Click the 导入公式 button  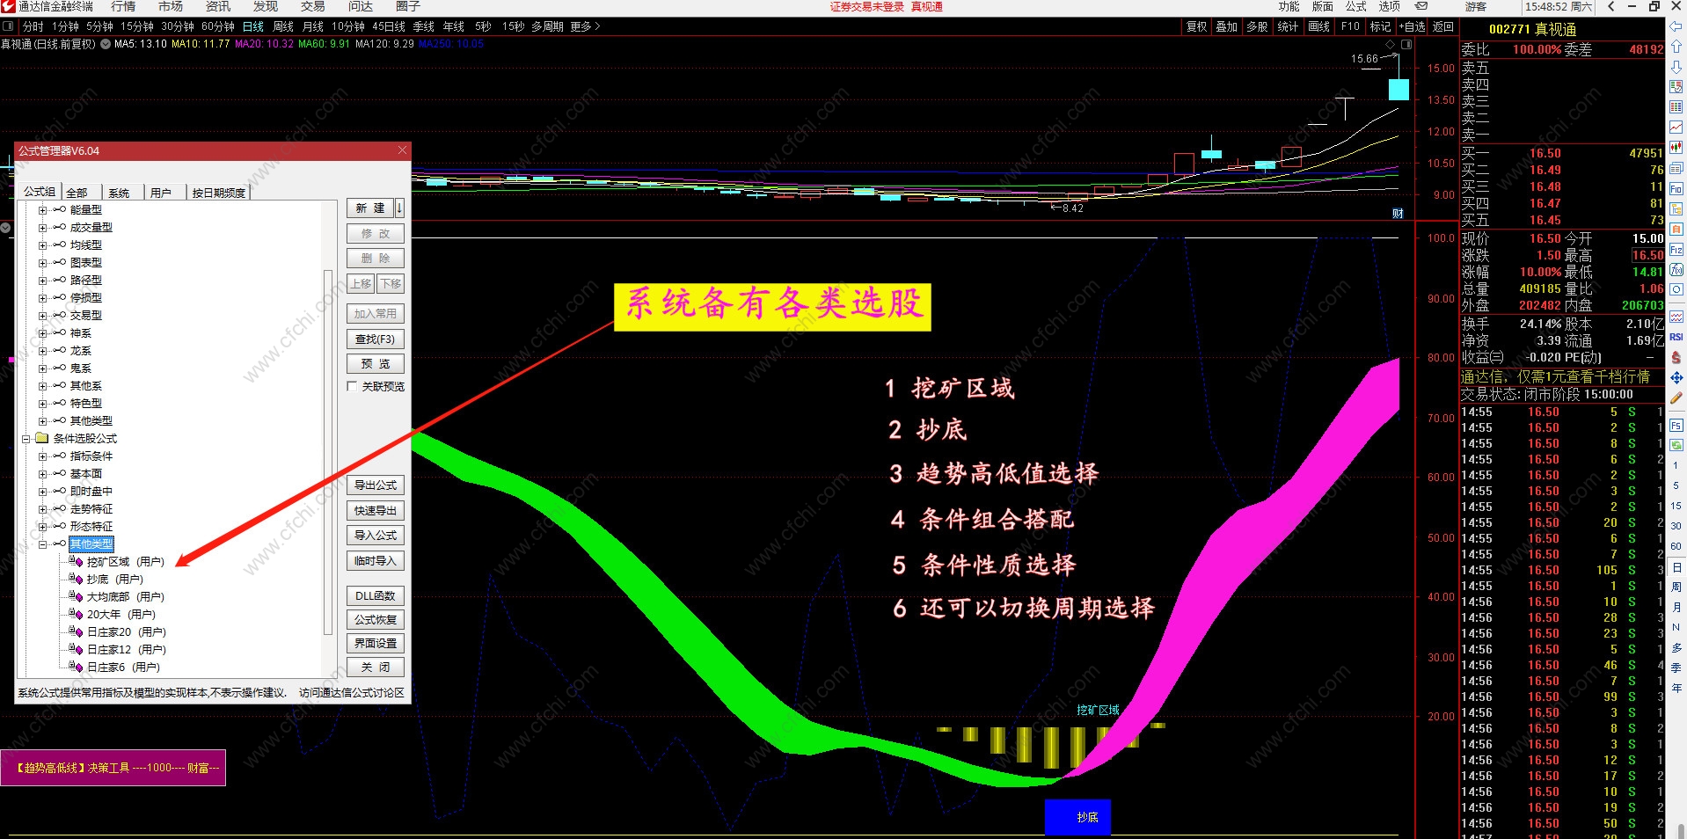tap(376, 535)
